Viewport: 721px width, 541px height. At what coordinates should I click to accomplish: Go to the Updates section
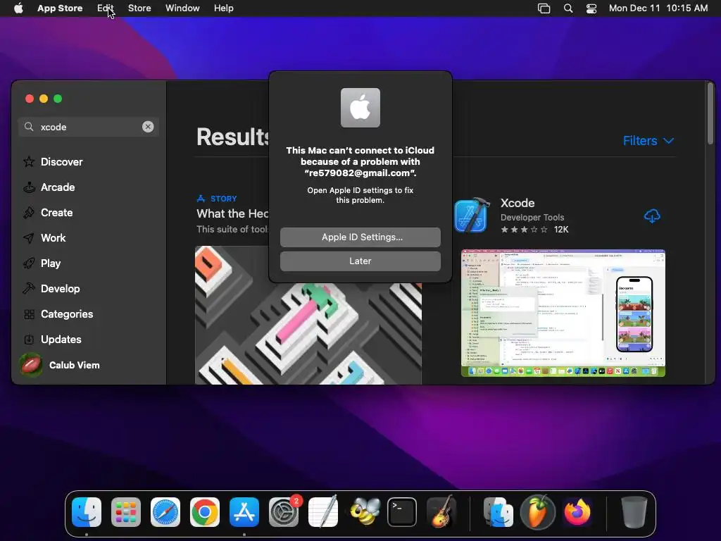click(61, 339)
